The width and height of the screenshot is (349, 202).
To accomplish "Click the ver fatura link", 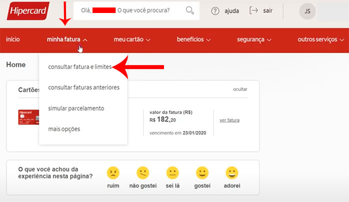I will click(x=229, y=120).
